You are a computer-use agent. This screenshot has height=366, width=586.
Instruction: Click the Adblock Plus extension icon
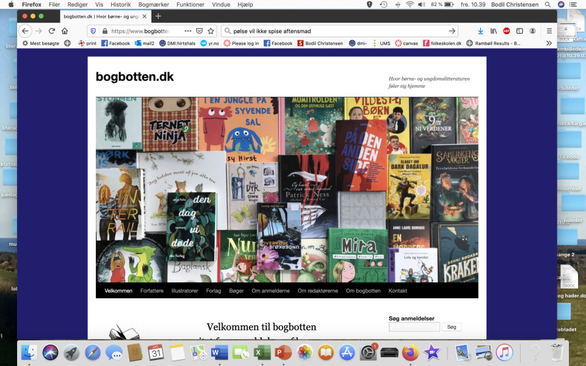tap(507, 31)
